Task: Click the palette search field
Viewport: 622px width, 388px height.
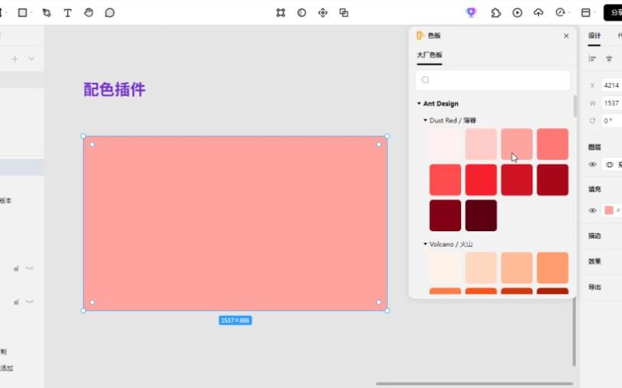Action: point(493,80)
